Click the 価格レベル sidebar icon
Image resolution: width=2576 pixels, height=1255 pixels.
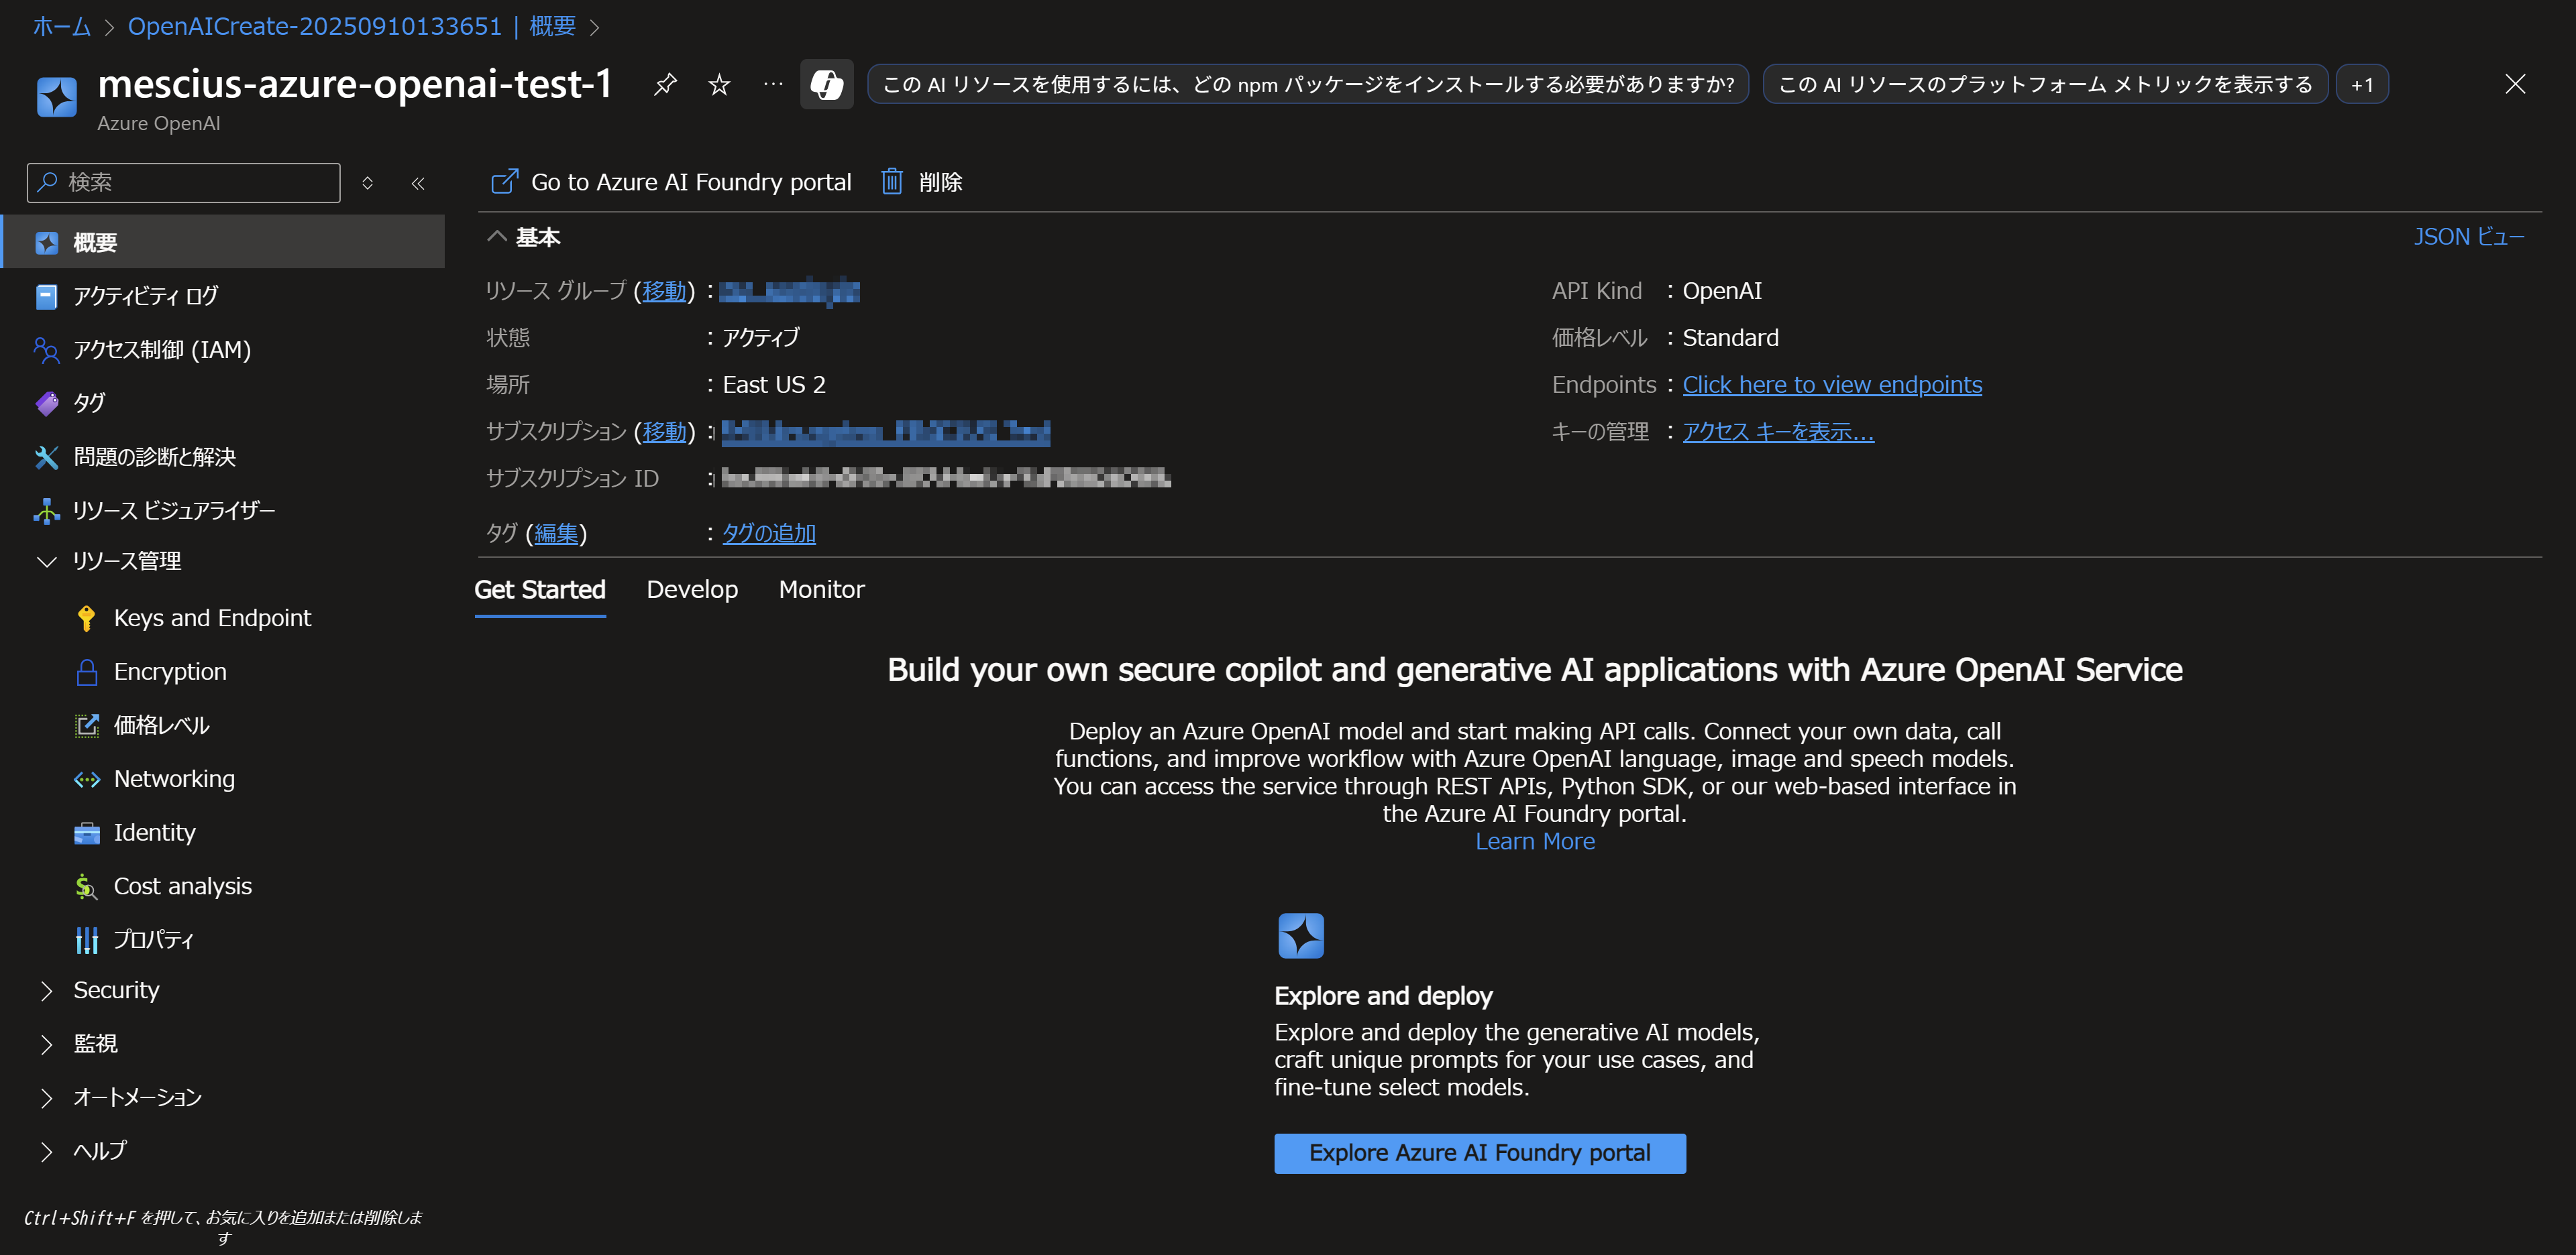pyautogui.click(x=87, y=725)
